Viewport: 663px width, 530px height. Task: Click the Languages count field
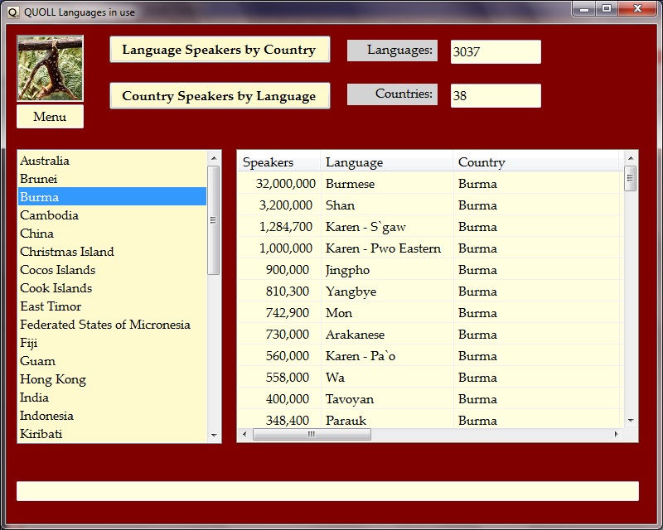point(495,51)
